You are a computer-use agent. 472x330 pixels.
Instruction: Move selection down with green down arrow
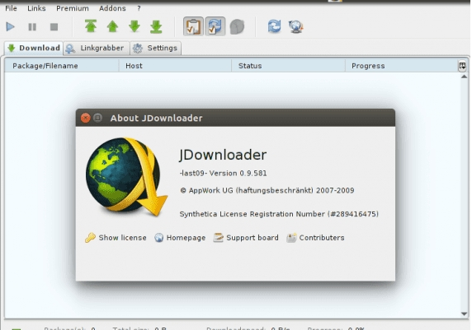coord(135,26)
